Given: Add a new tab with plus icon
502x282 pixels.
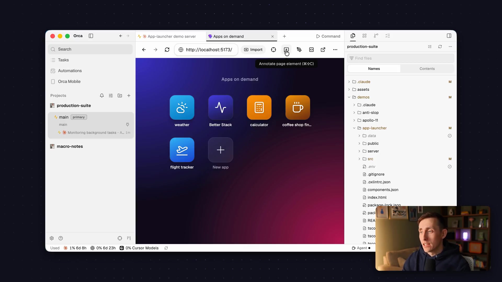Looking at the screenshot, I should coord(284,36).
